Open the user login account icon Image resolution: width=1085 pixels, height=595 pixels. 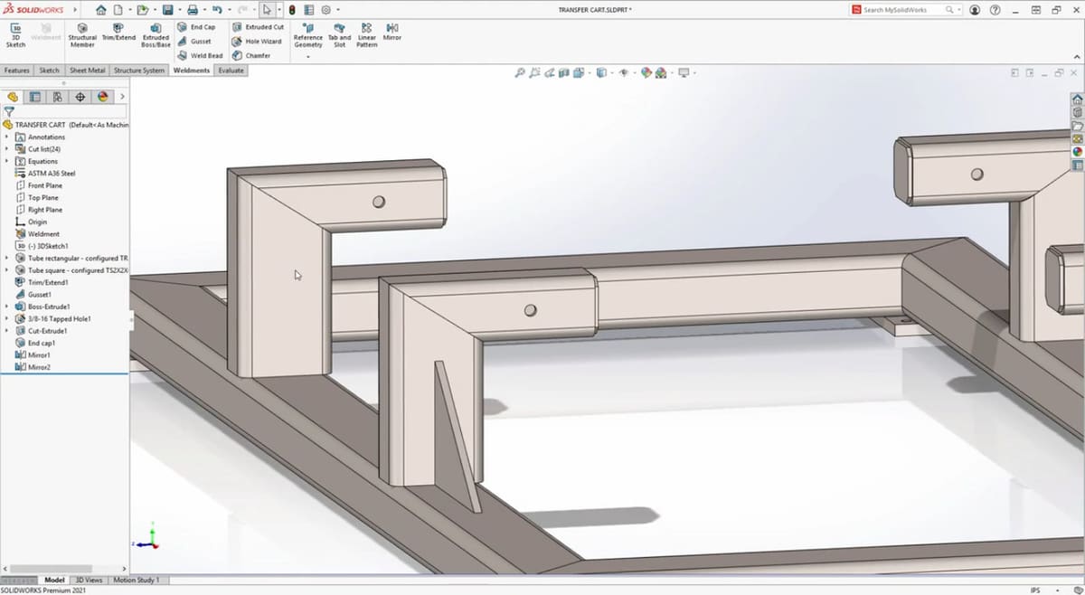(975, 10)
